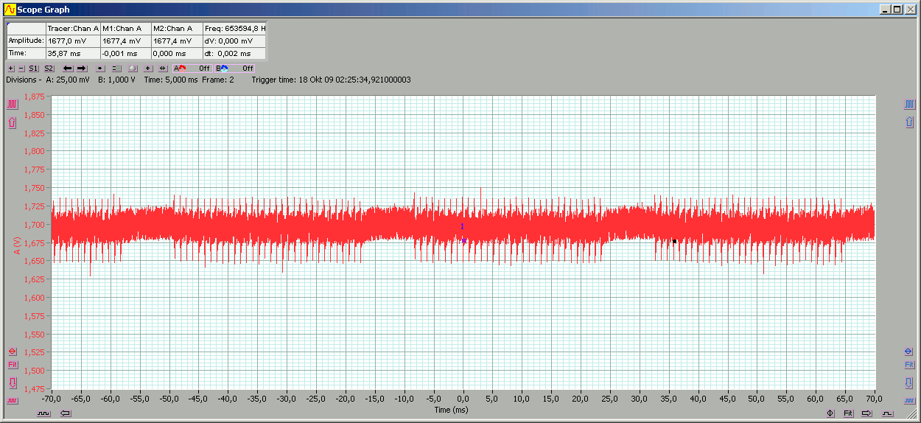The height and width of the screenshot is (423, 921).
Task: Click pink channel A expand waveform icon at bottom
Action: (x=12, y=400)
